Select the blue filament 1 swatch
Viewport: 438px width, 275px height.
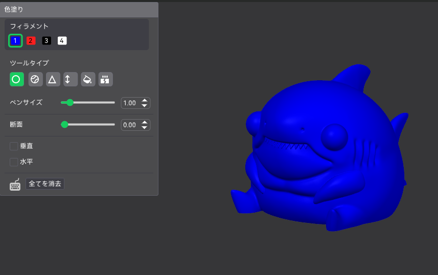[x=15, y=41]
